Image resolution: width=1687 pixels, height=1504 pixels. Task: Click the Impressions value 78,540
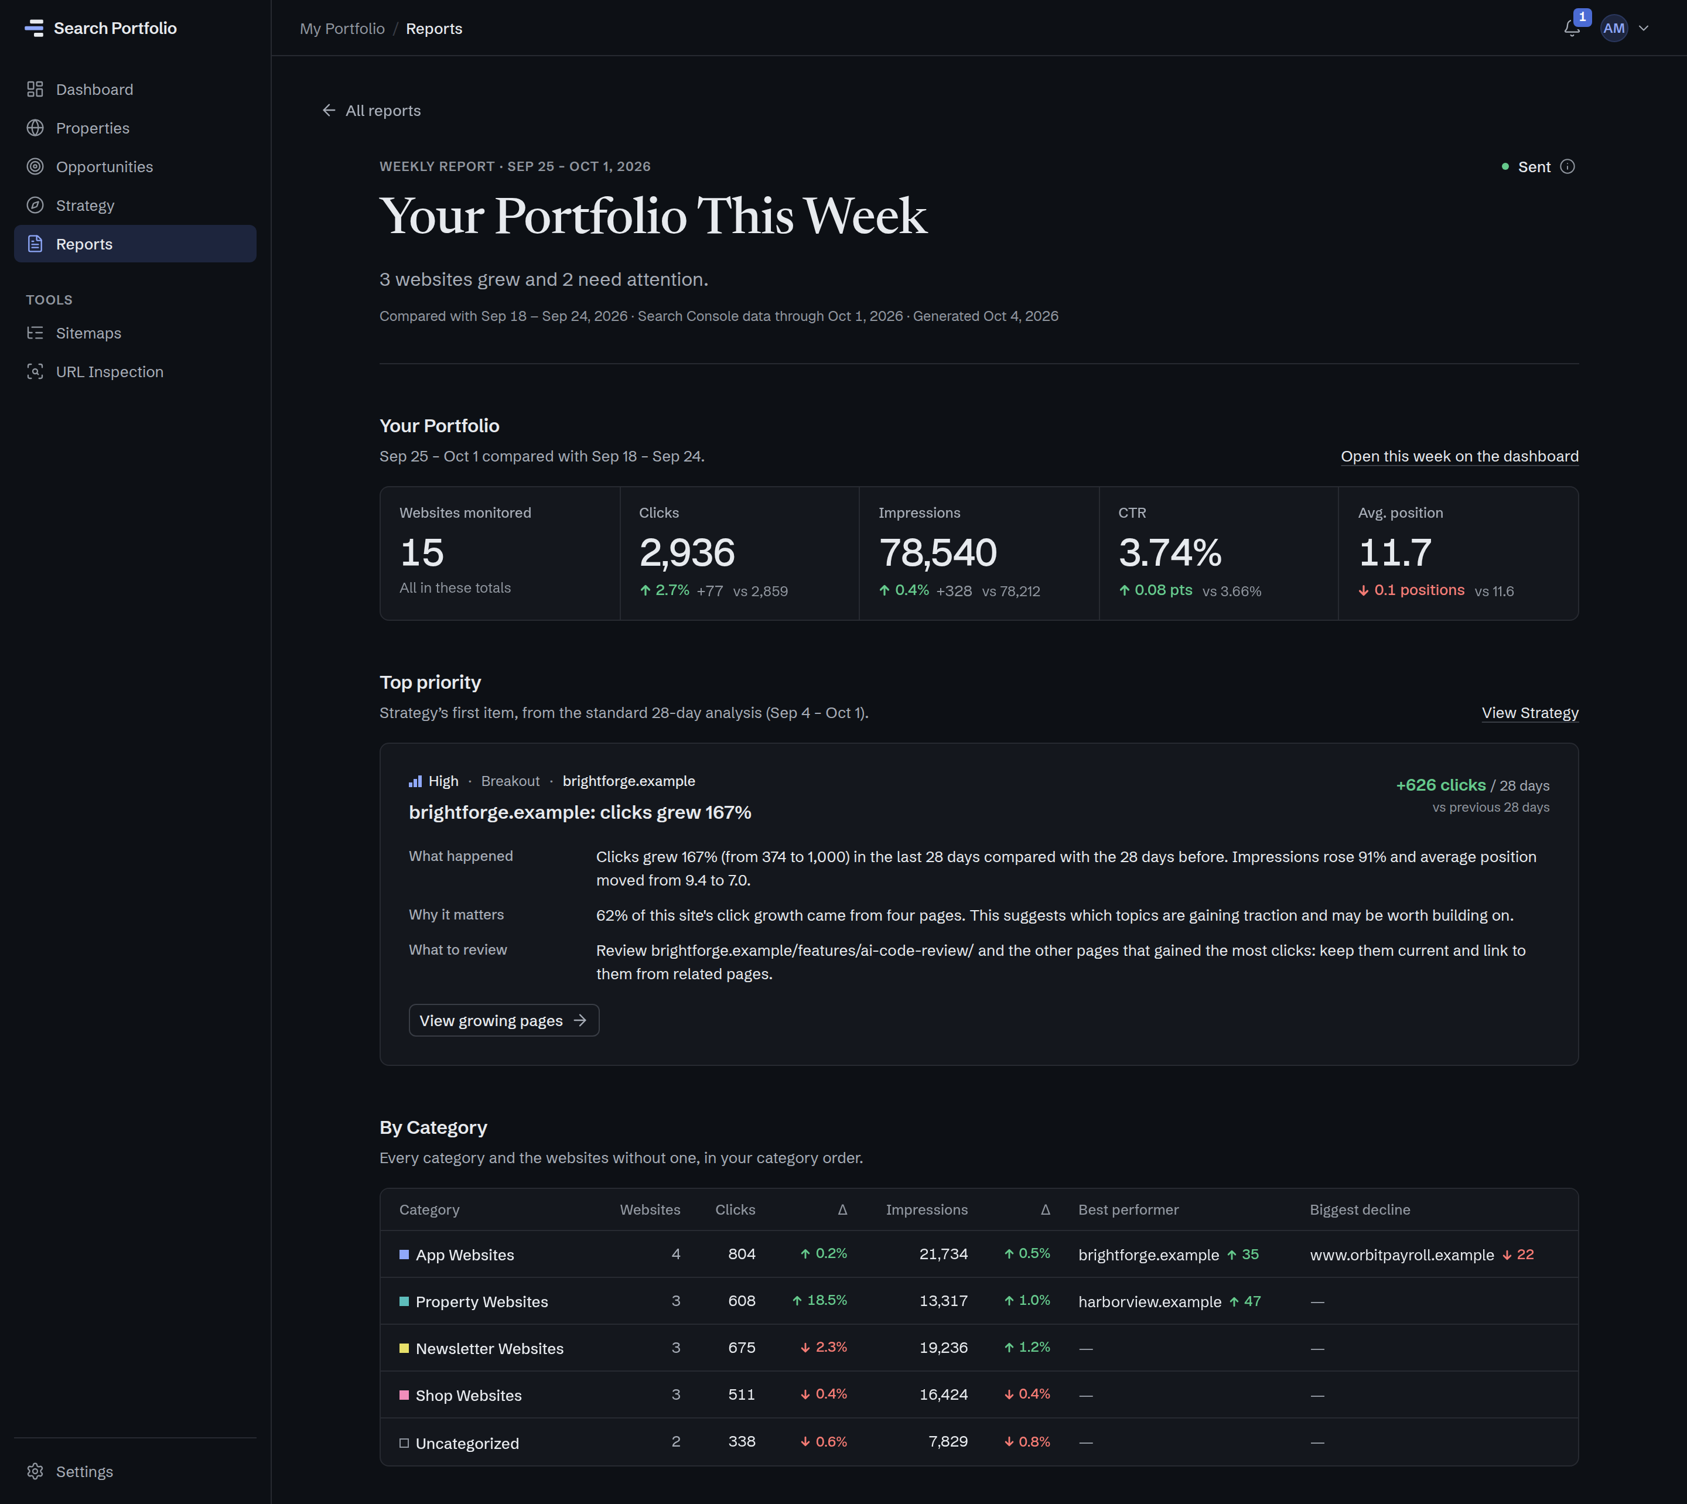click(x=937, y=553)
